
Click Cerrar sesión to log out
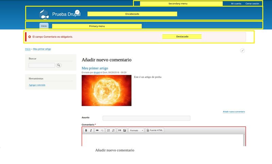tap(252, 3)
